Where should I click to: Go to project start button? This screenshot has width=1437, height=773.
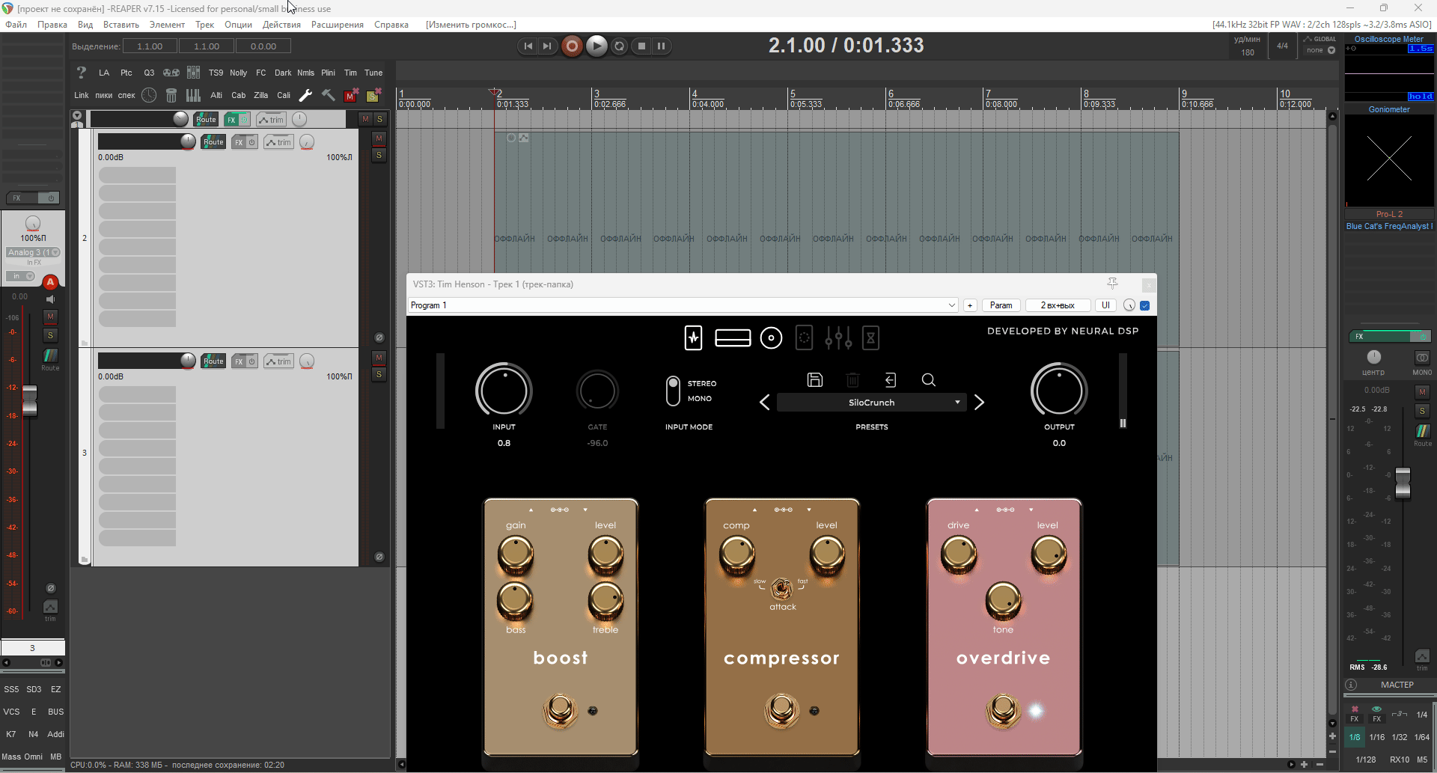coord(528,46)
